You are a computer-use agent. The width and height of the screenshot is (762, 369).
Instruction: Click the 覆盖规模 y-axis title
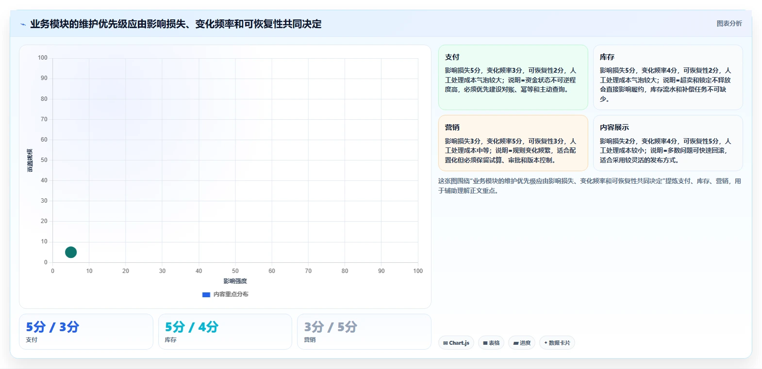tap(30, 160)
